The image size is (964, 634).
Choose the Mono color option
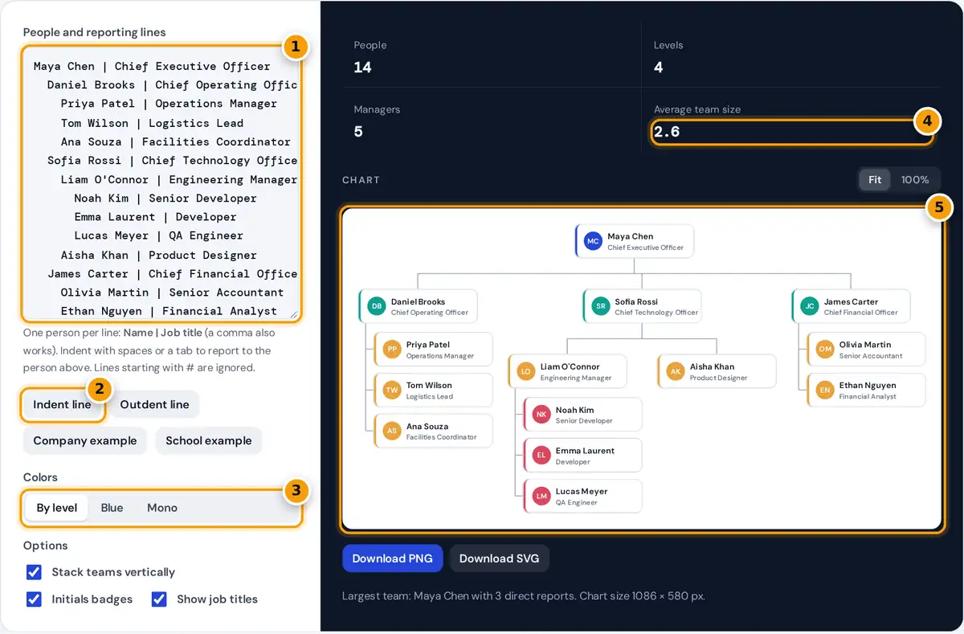click(x=162, y=508)
